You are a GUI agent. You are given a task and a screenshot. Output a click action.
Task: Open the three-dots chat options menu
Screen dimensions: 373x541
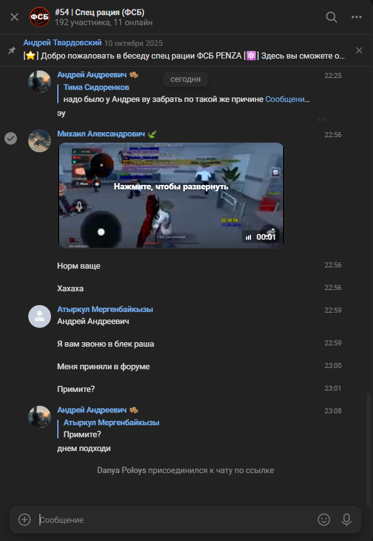[357, 17]
